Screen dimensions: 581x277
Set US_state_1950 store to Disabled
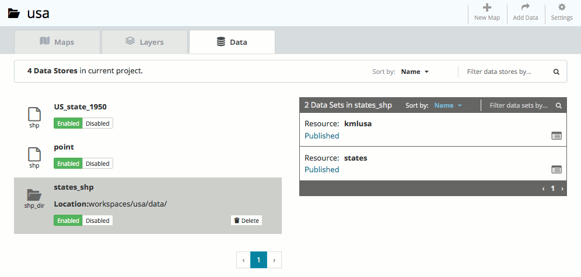(x=97, y=123)
